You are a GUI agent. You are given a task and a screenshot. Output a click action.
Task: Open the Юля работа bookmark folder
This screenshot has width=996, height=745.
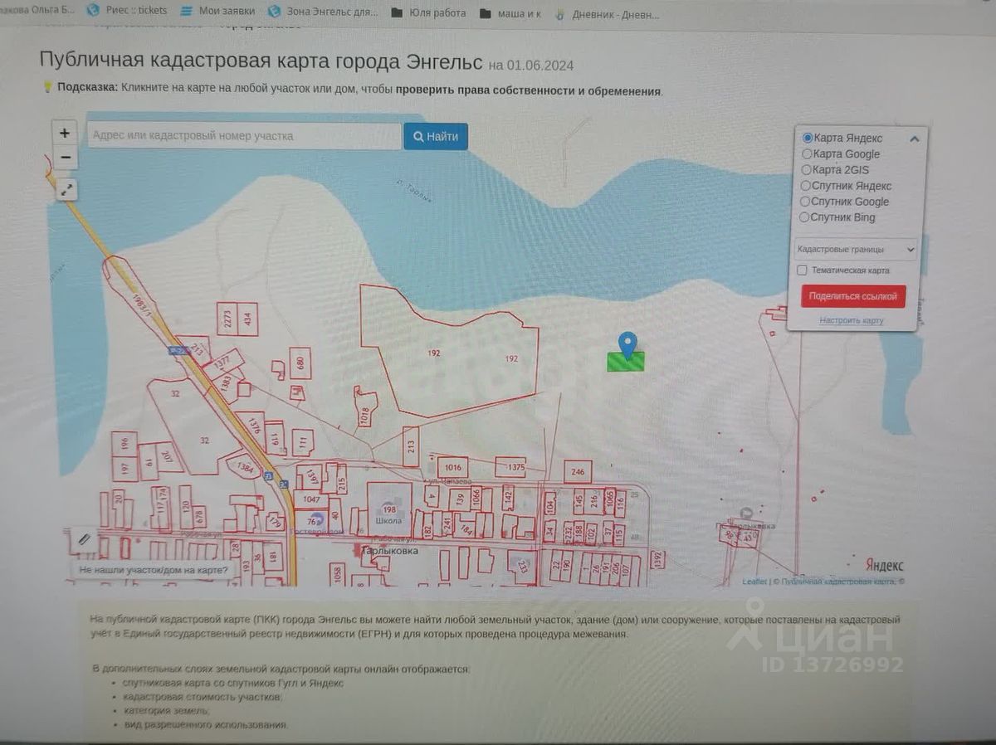428,12
